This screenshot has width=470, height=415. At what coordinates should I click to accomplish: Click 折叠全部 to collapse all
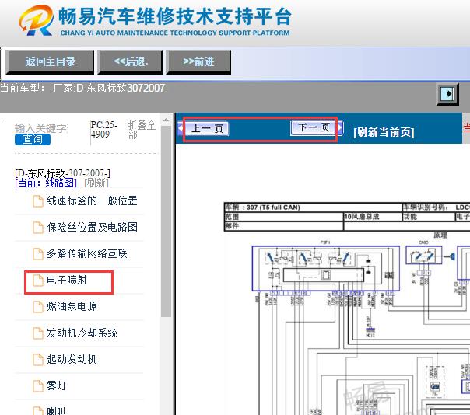(x=142, y=130)
